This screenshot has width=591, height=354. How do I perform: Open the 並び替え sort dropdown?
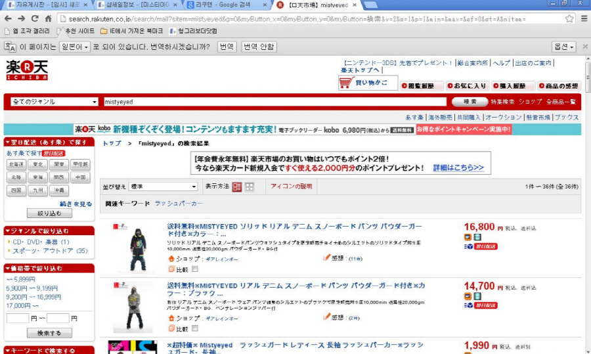coord(164,187)
